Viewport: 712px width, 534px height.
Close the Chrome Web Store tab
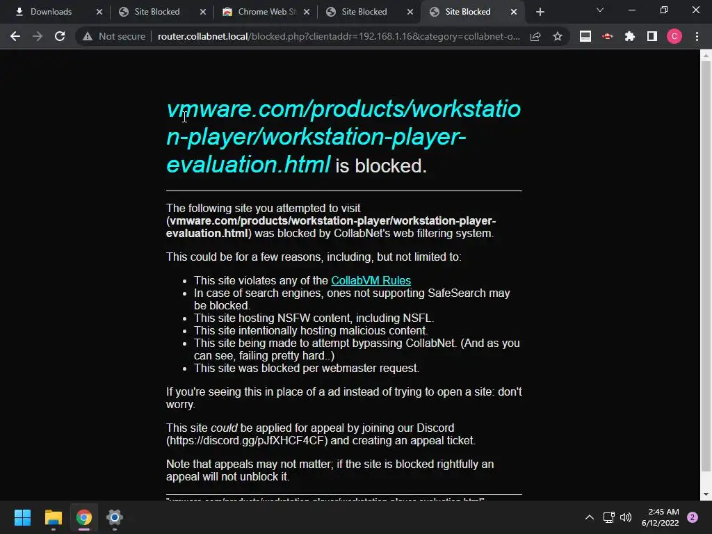point(307,12)
